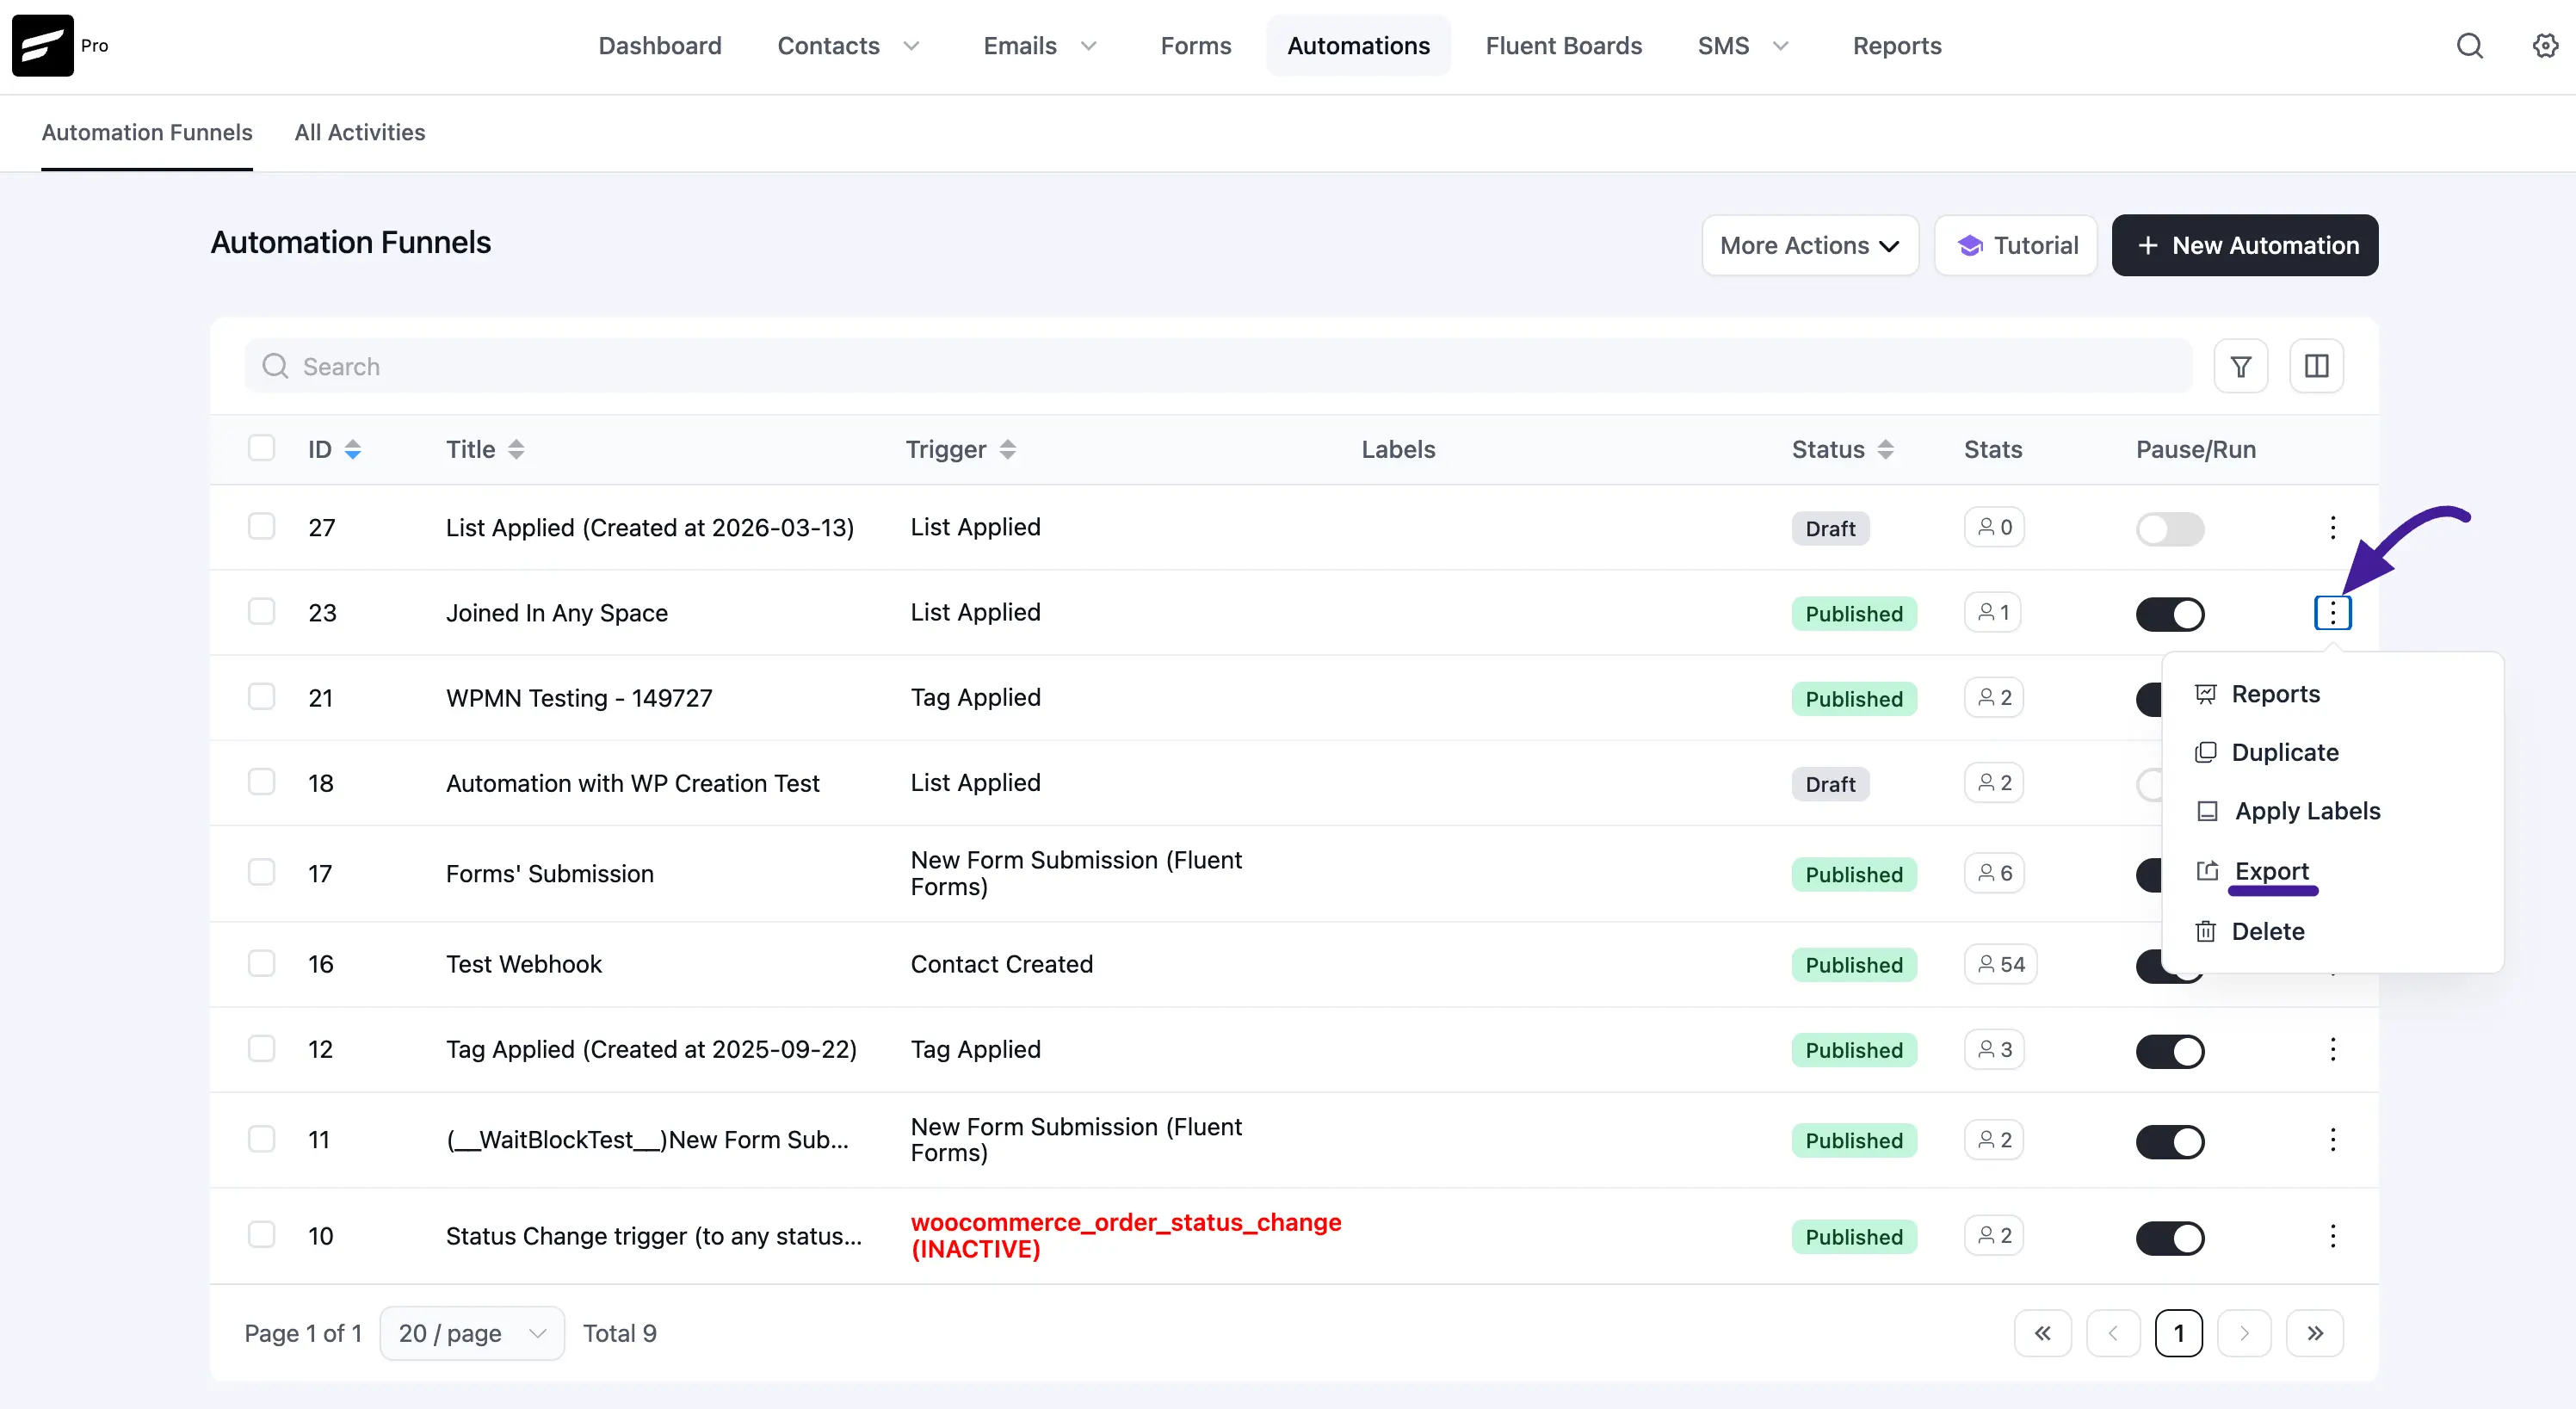The width and height of the screenshot is (2576, 1409).
Task: Go to the first page with the double-left arrow
Action: (x=2042, y=1334)
